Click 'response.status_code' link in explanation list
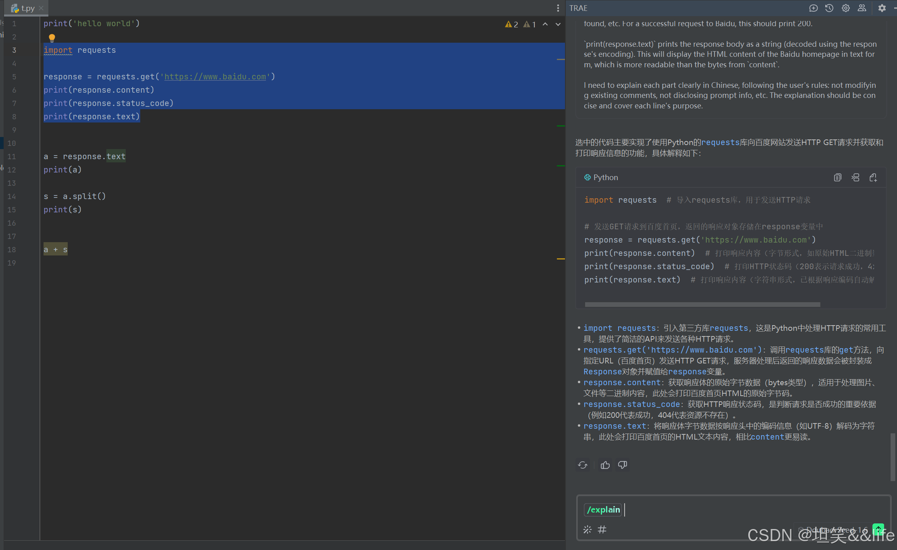Screen dimensions: 897x550 pos(631,404)
